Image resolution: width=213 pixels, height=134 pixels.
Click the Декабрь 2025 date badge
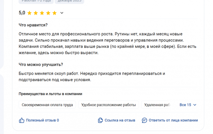(69, 1)
